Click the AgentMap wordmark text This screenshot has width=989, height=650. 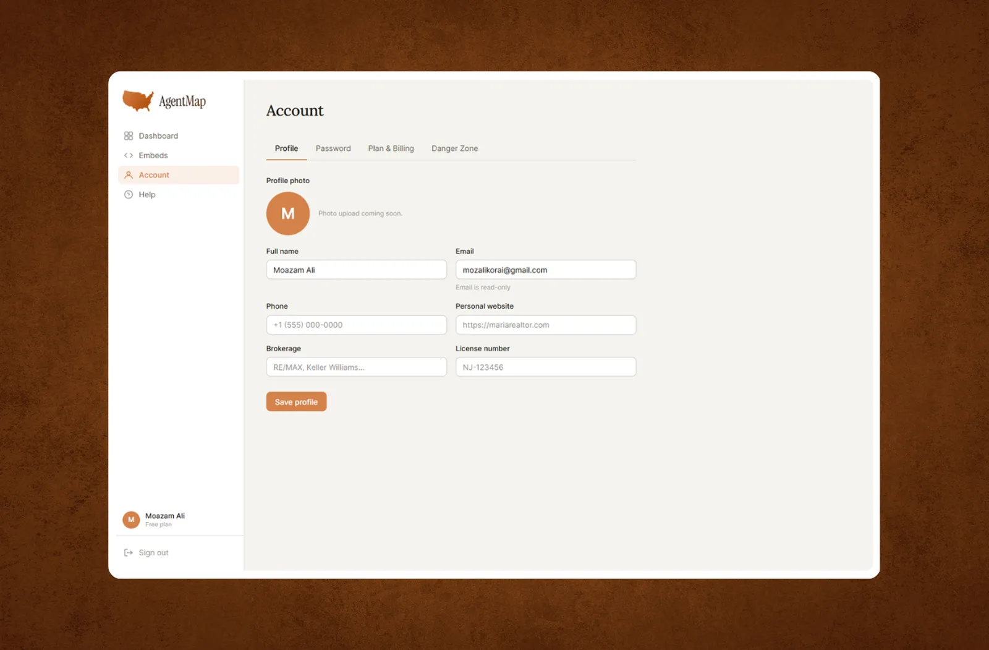point(182,101)
